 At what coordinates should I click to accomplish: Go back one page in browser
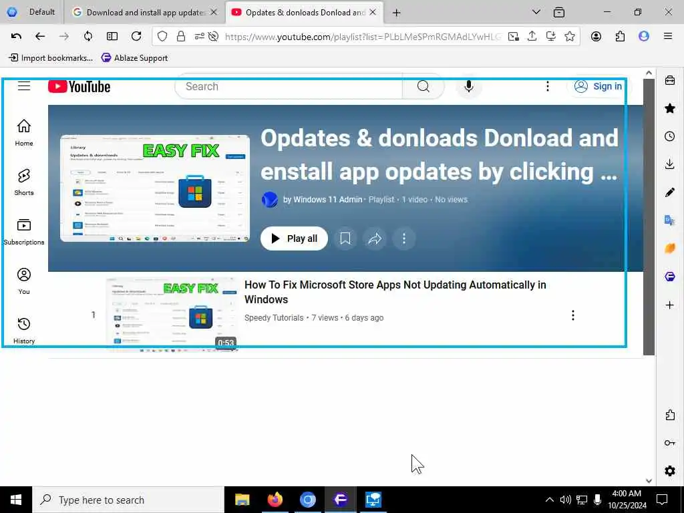tap(40, 36)
